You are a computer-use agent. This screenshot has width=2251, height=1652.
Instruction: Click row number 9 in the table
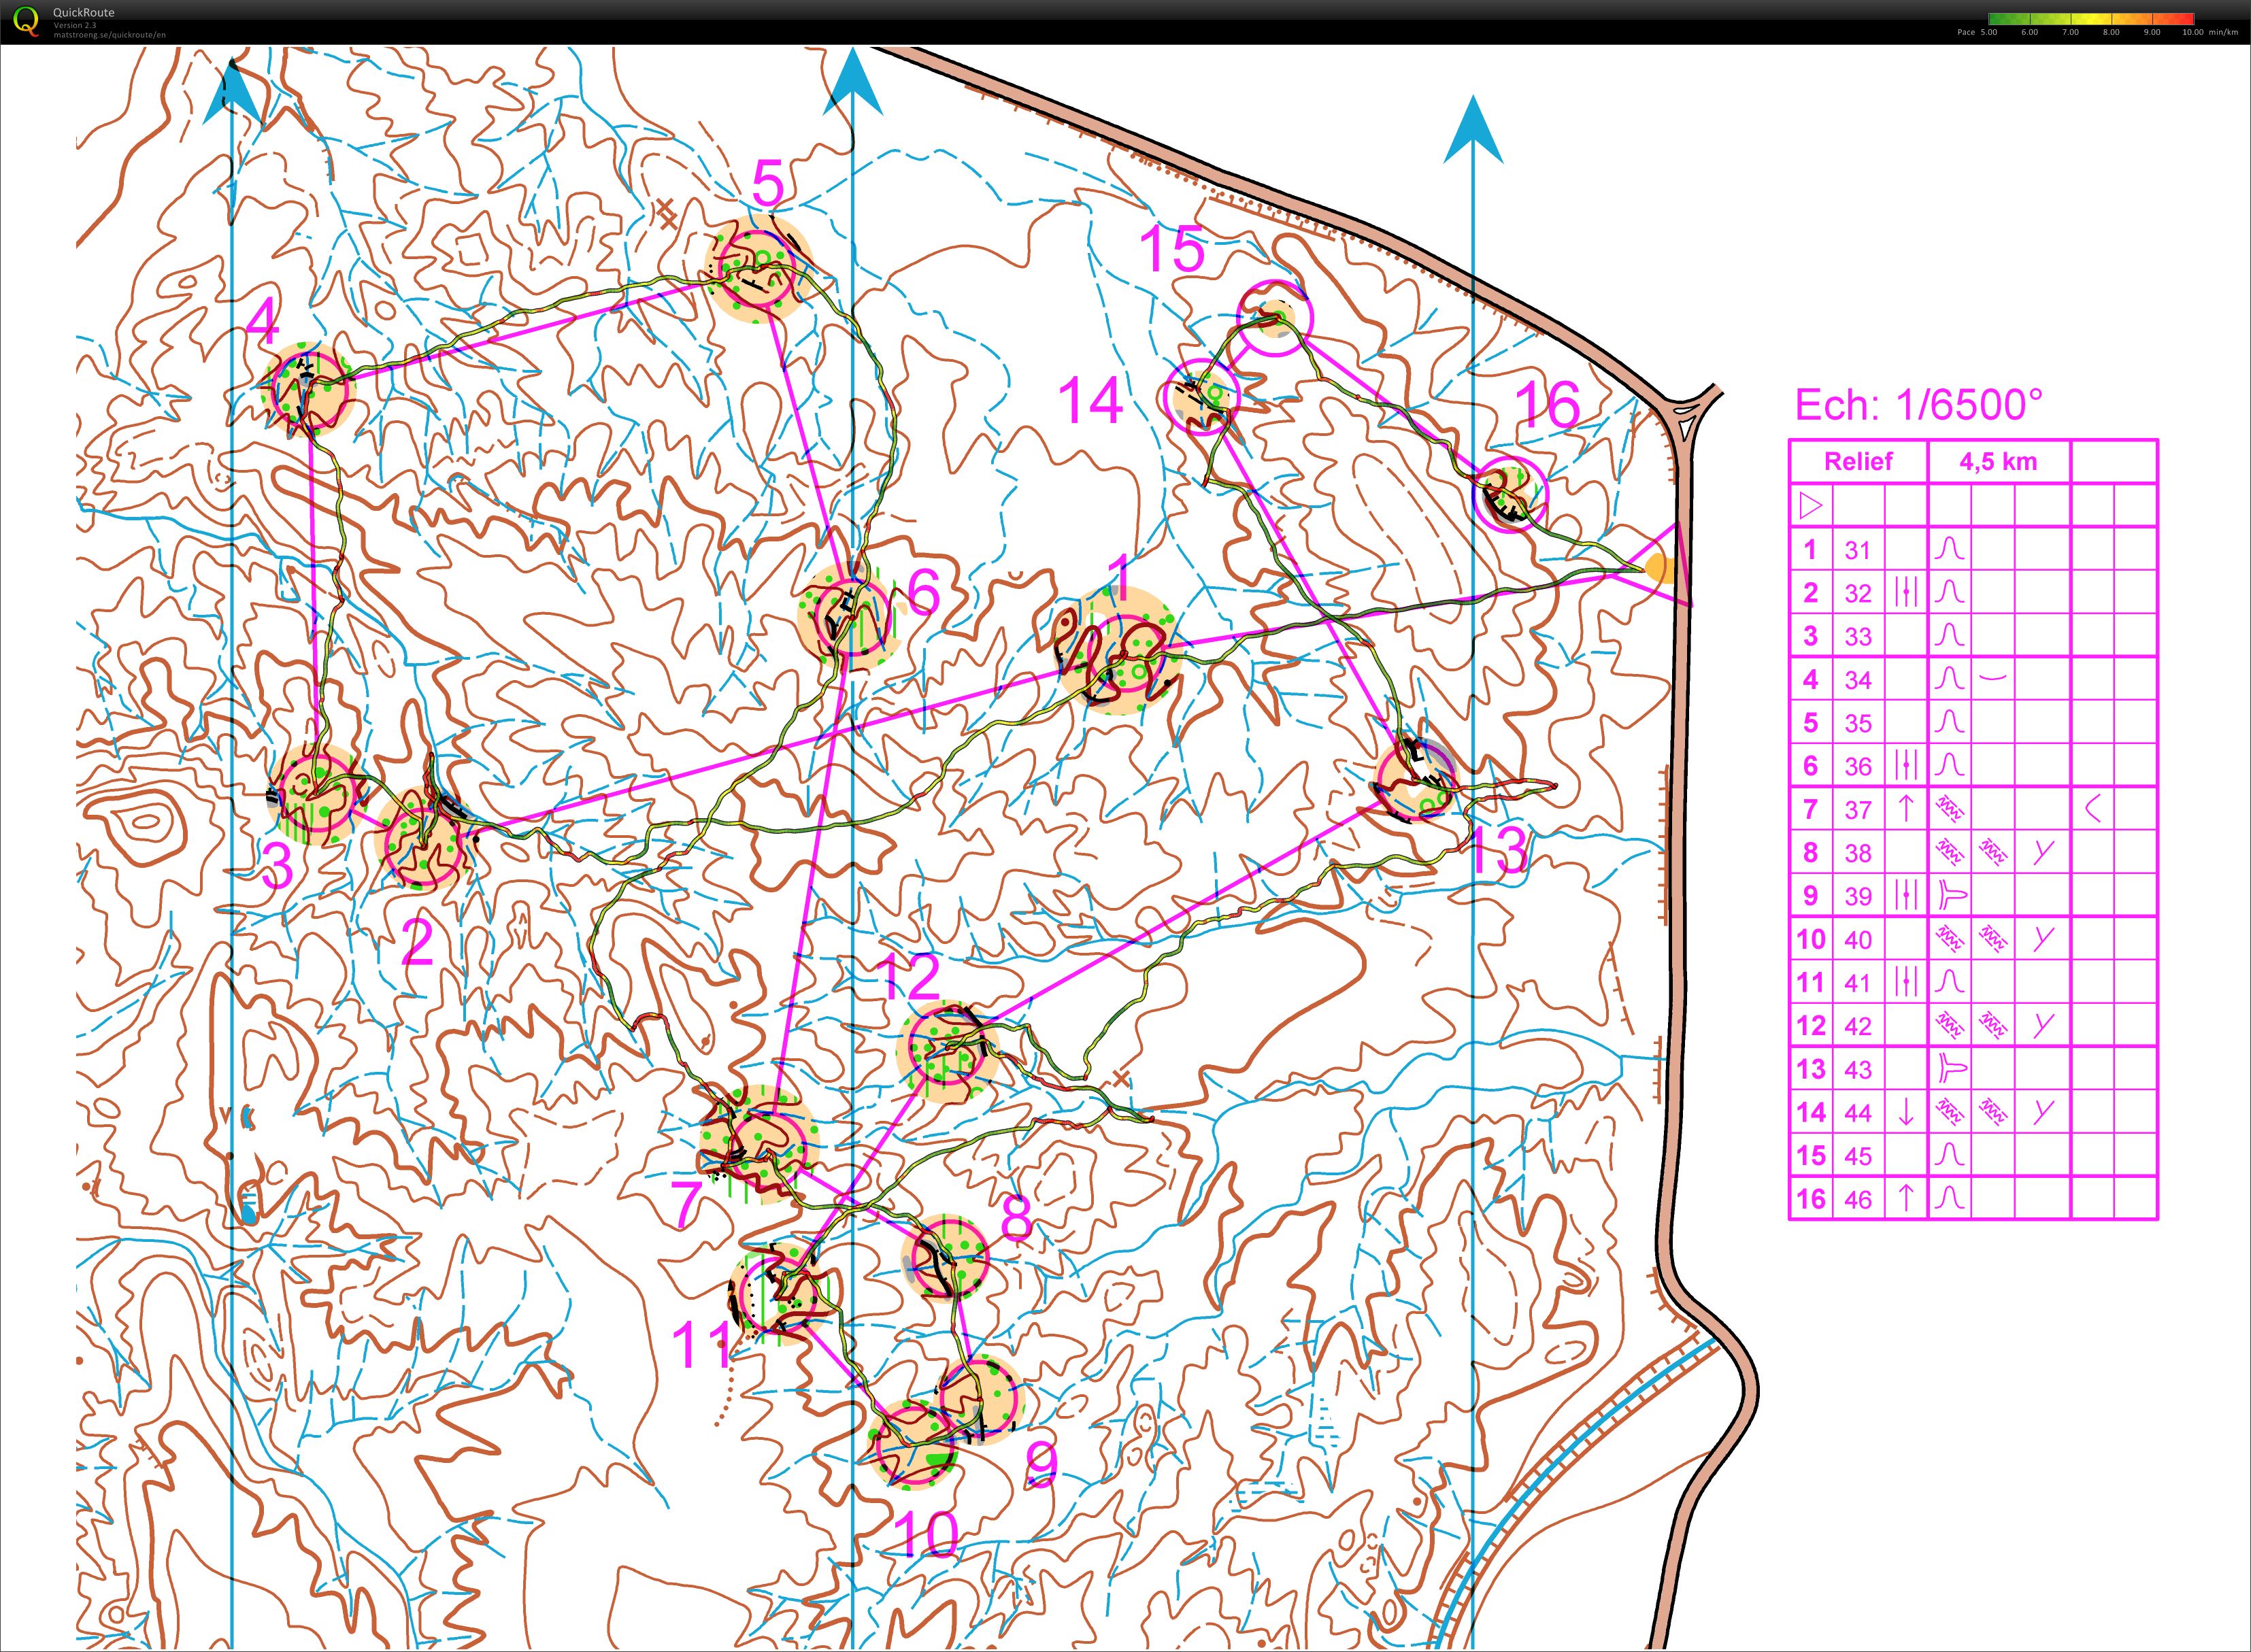point(1811,896)
